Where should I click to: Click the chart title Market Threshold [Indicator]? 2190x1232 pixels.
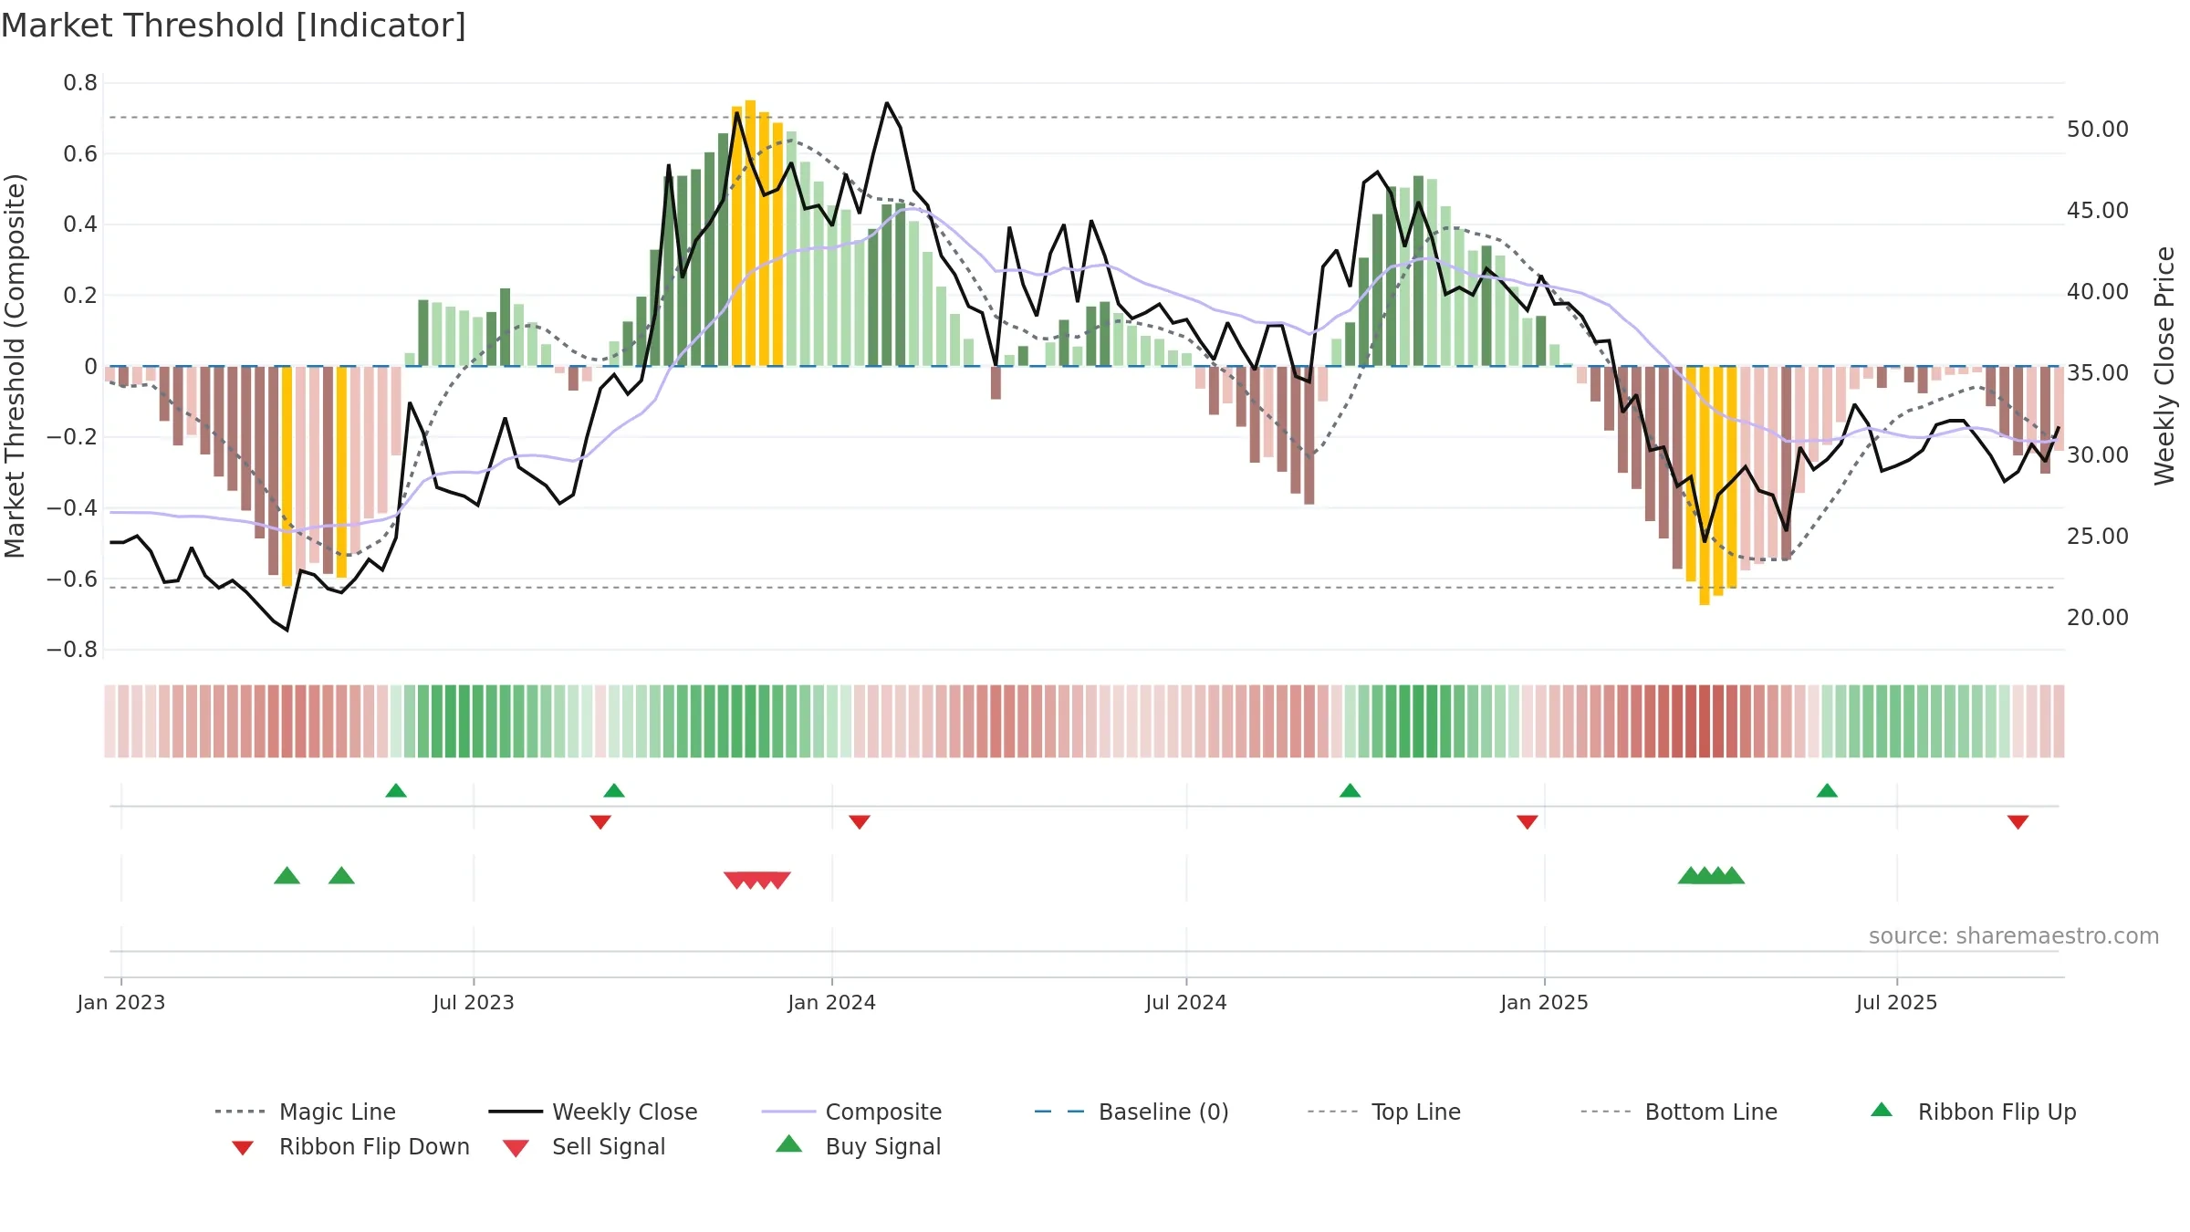(x=234, y=26)
